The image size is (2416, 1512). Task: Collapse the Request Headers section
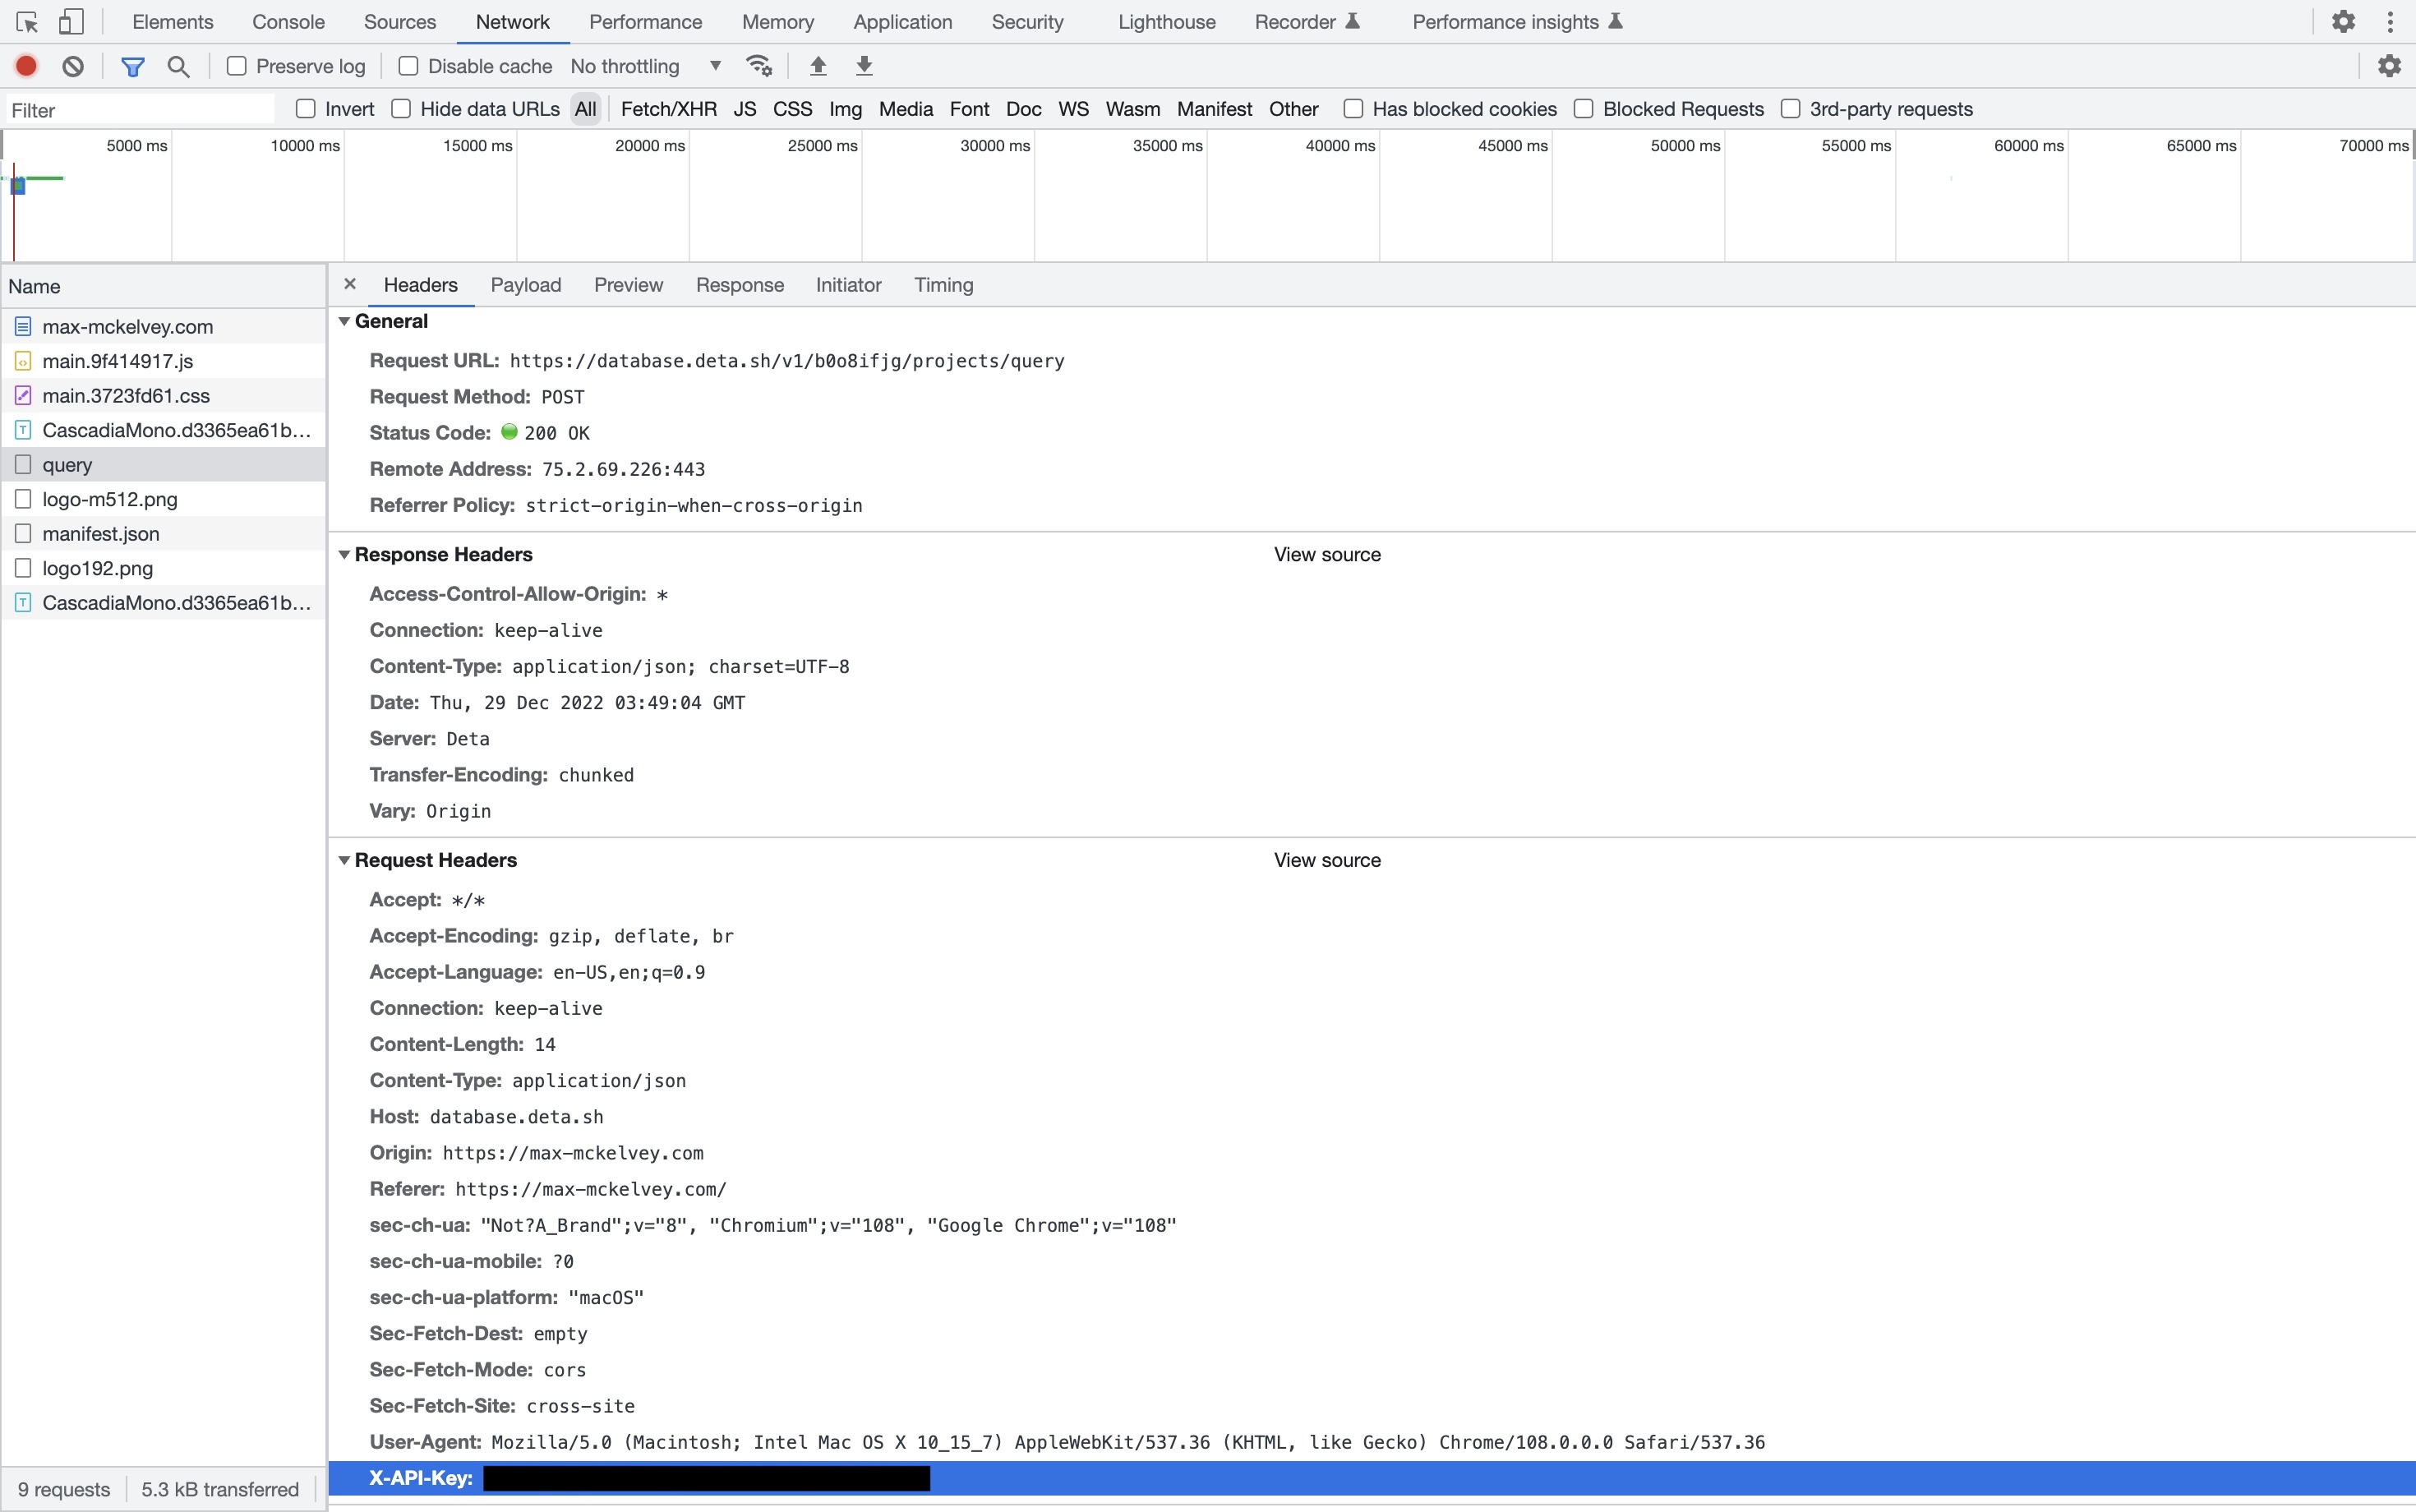coord(344,860)
